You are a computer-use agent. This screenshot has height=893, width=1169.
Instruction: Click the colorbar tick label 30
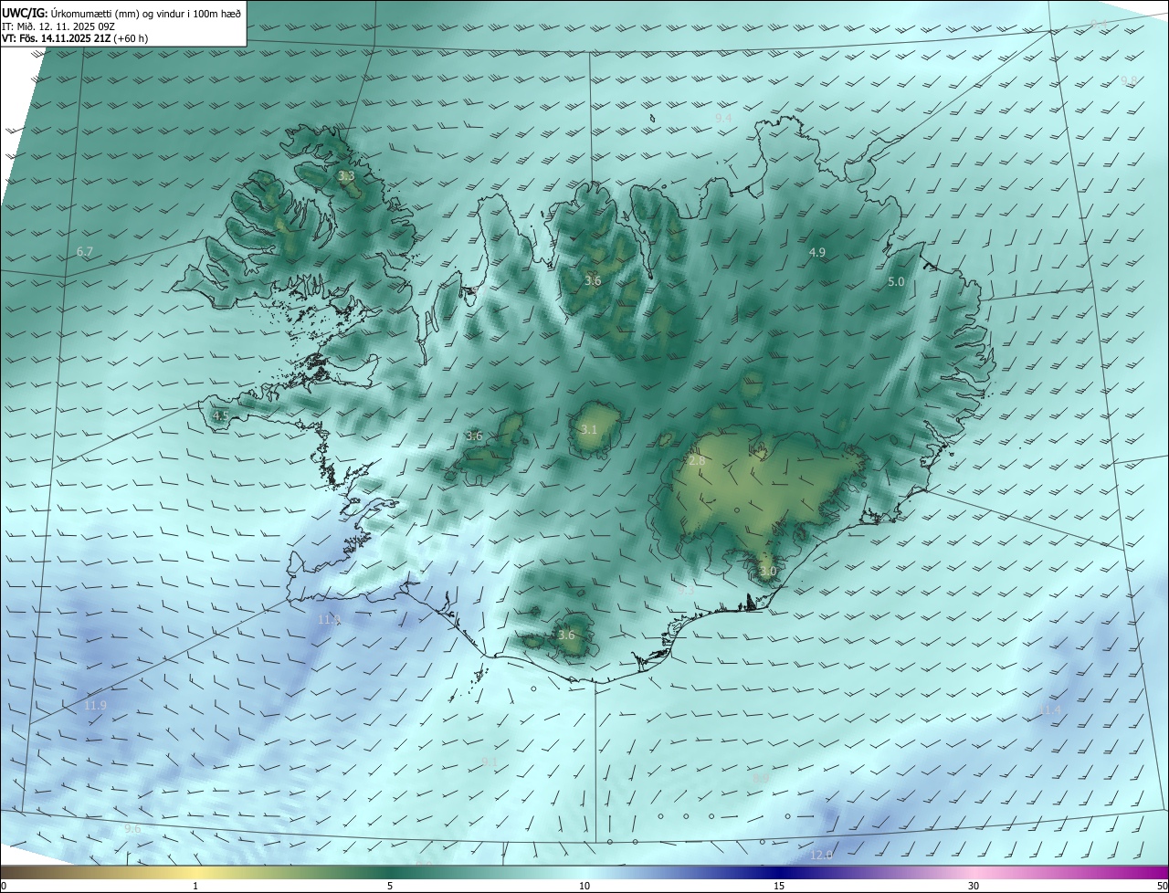[974, 887]
